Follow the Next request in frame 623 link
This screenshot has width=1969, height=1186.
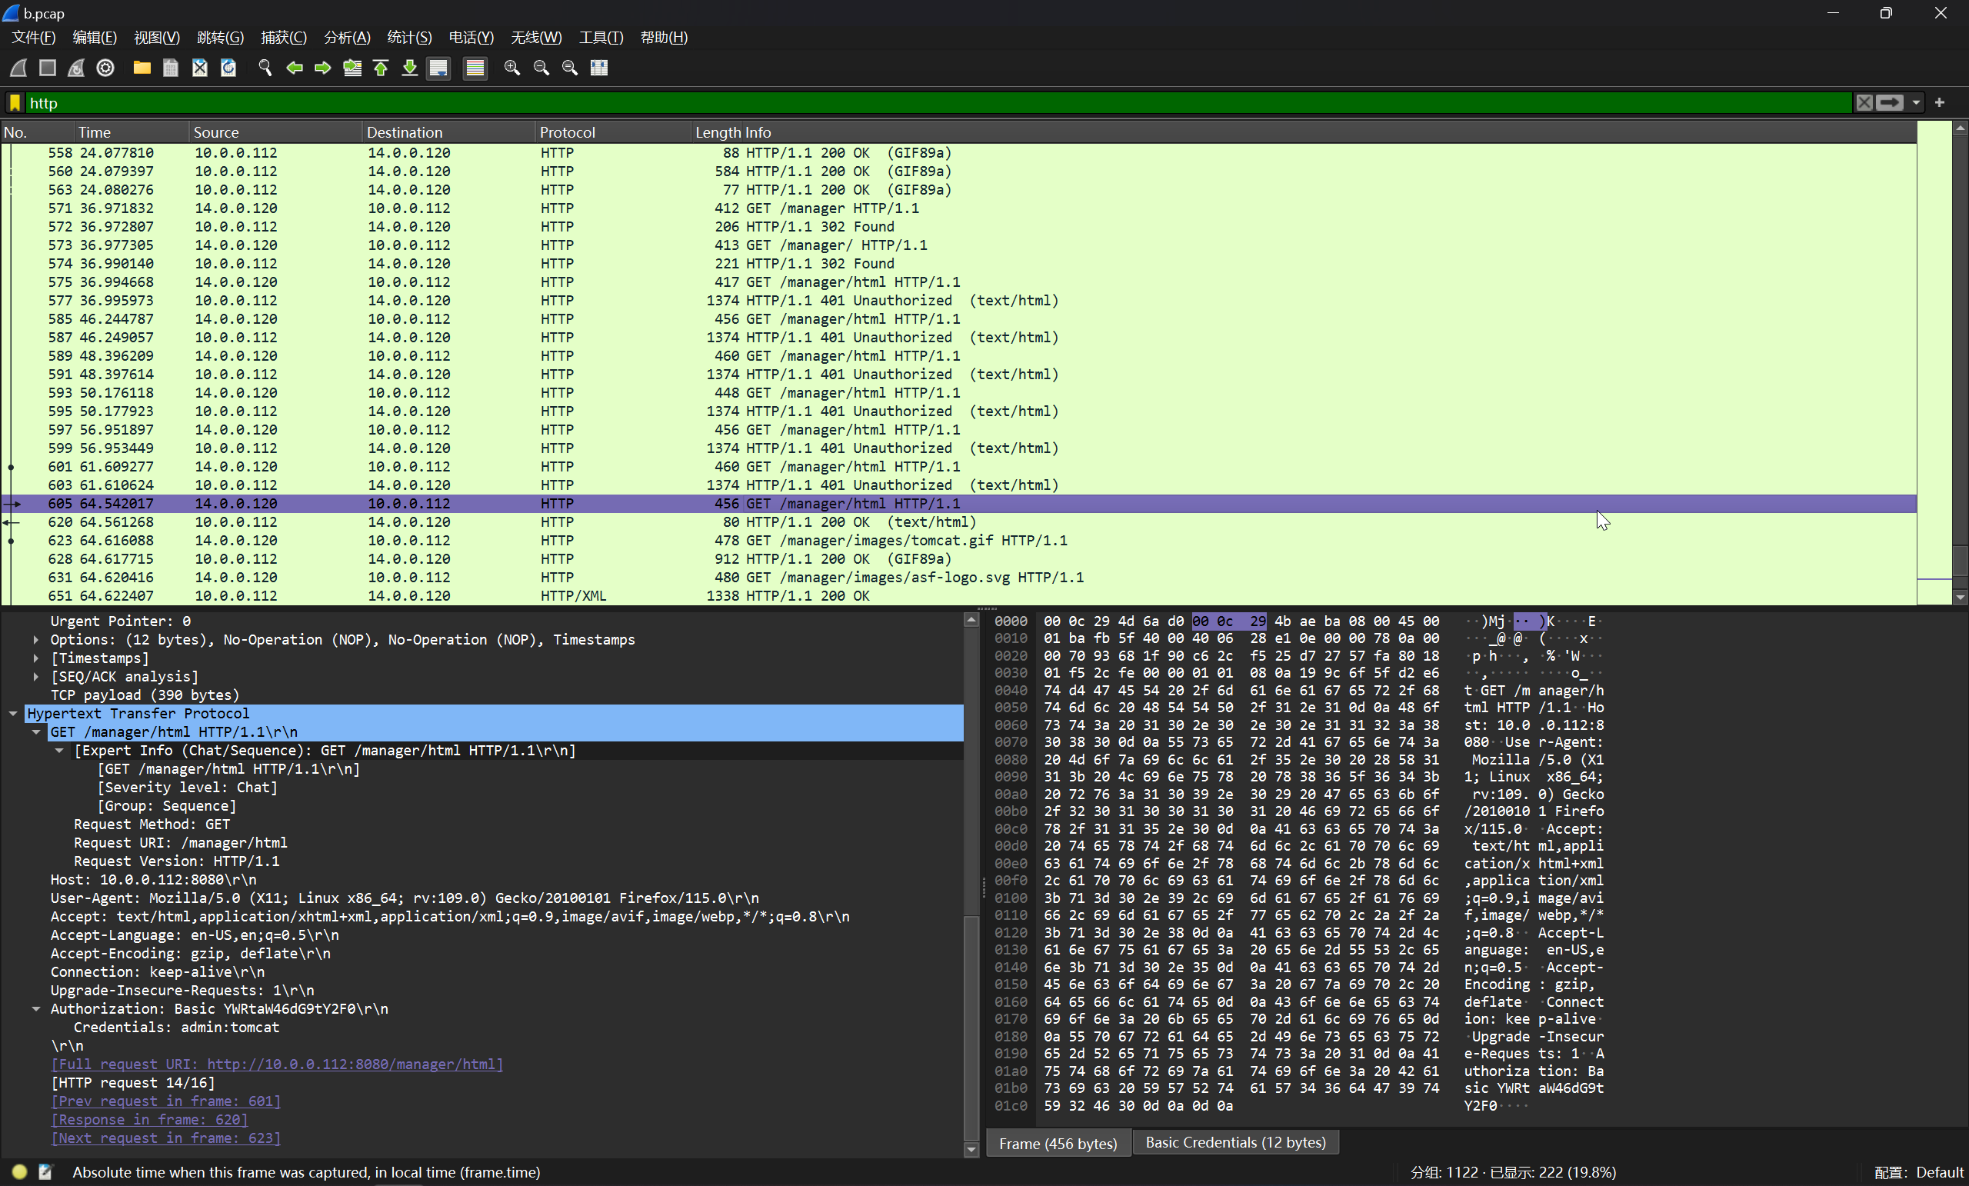[165, 1138]
